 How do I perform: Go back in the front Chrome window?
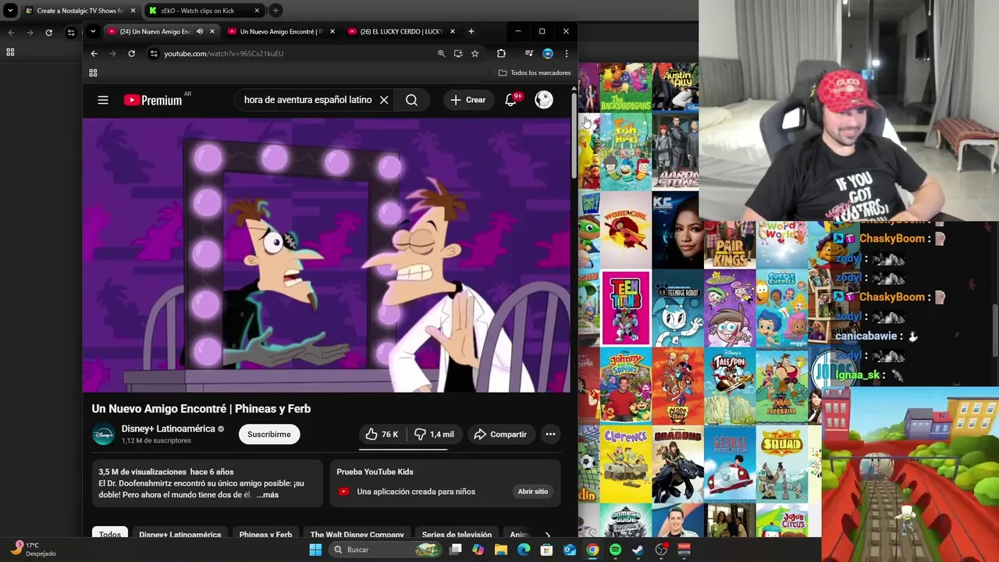(94, 53)
